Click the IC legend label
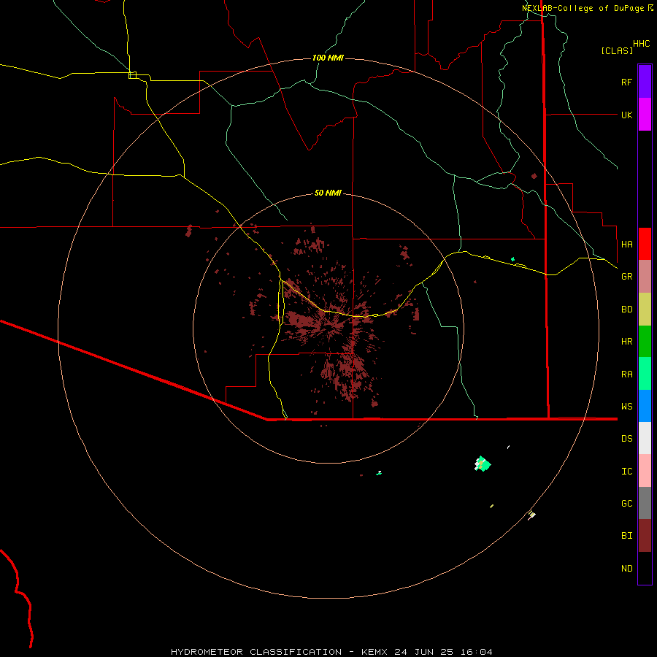Image resolution: width=657 pixels, height=657 pixels. click(x=626, y=472)
